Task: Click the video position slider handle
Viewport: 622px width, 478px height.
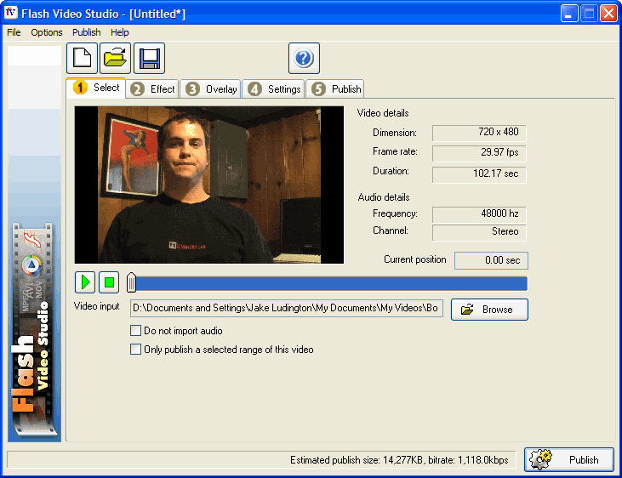Action: click(x=131, y=283)
